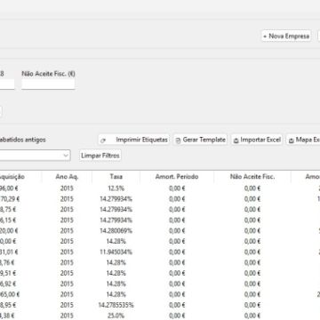Click the 8,38 € acquisition value
The height and width of the screenshot is (320, 320).
pyautogui.click(x=8, y=316)
